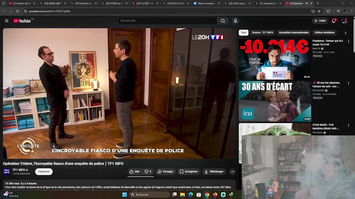Switch to the FearBuck tab
355x199 pixels.
click(x=83, y=3)
